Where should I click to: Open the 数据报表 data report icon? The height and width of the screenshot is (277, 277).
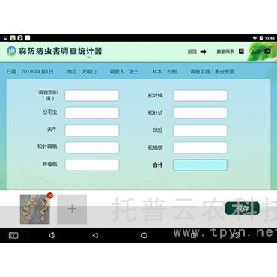coord(241,51)
